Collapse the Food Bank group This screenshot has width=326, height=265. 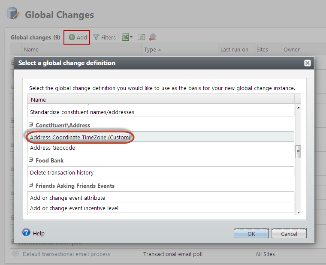[x=31, y=160]
